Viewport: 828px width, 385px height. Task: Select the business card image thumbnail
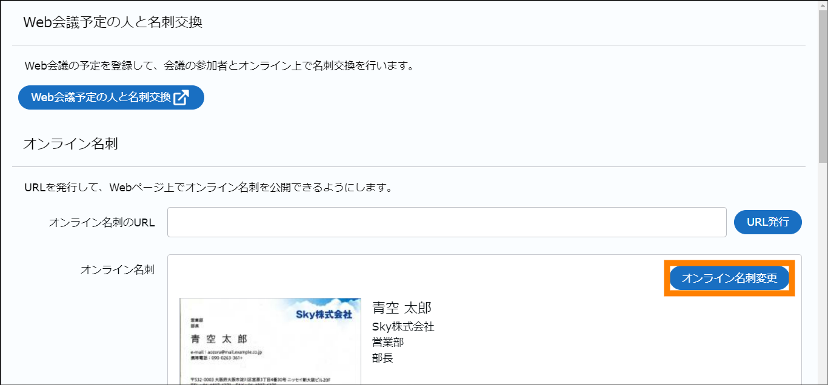(x=270, y=341)
